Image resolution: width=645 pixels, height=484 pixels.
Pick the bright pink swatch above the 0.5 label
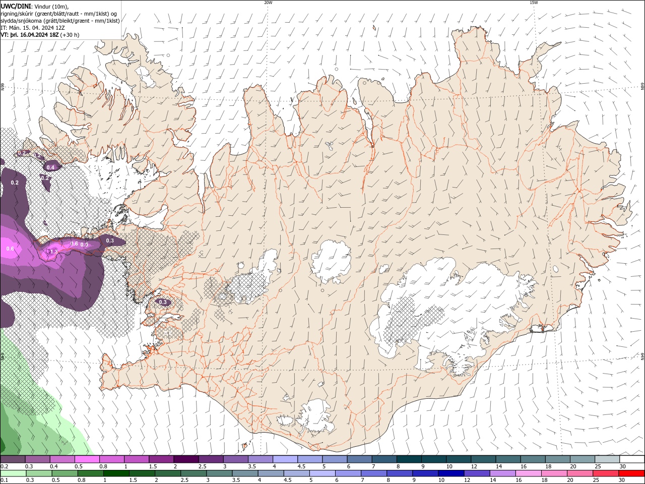click(x=87, y=459)
